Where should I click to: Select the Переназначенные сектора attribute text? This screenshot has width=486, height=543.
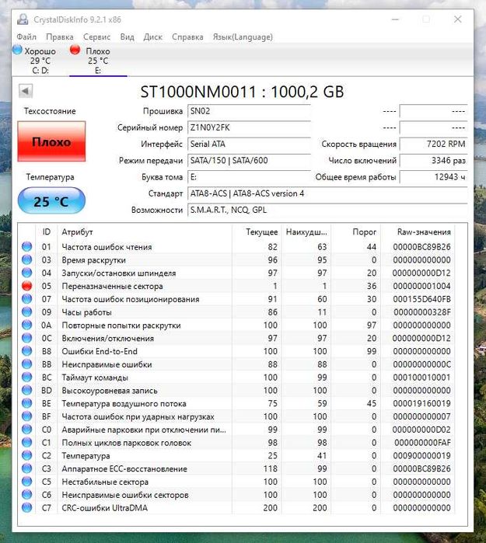pos(112,286)
